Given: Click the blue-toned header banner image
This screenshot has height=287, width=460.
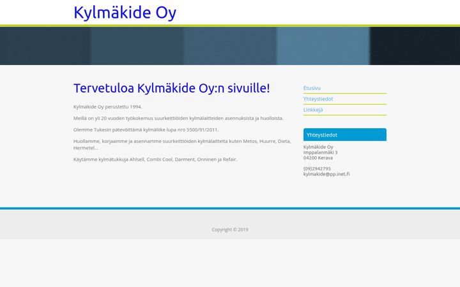Looking at the screenshot, I should (x=230, y=46).
